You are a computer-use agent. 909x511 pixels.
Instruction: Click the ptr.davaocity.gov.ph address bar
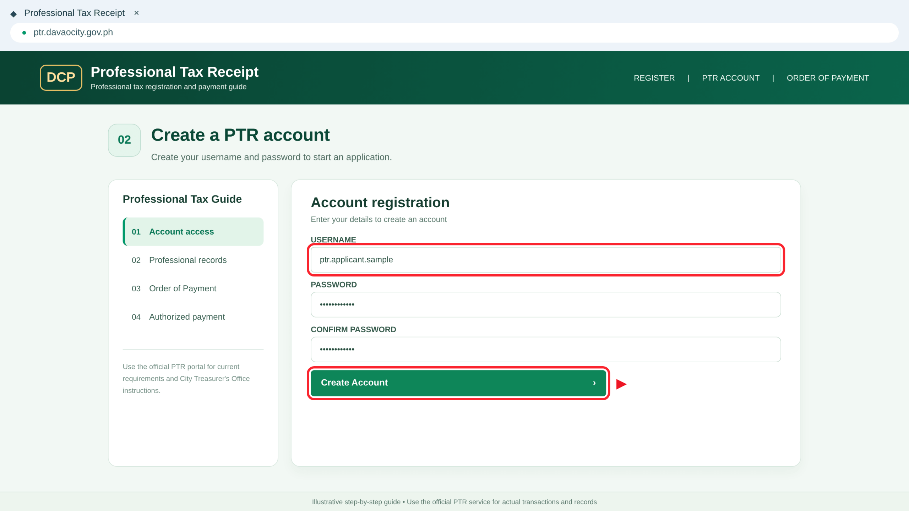coord(454,33)
